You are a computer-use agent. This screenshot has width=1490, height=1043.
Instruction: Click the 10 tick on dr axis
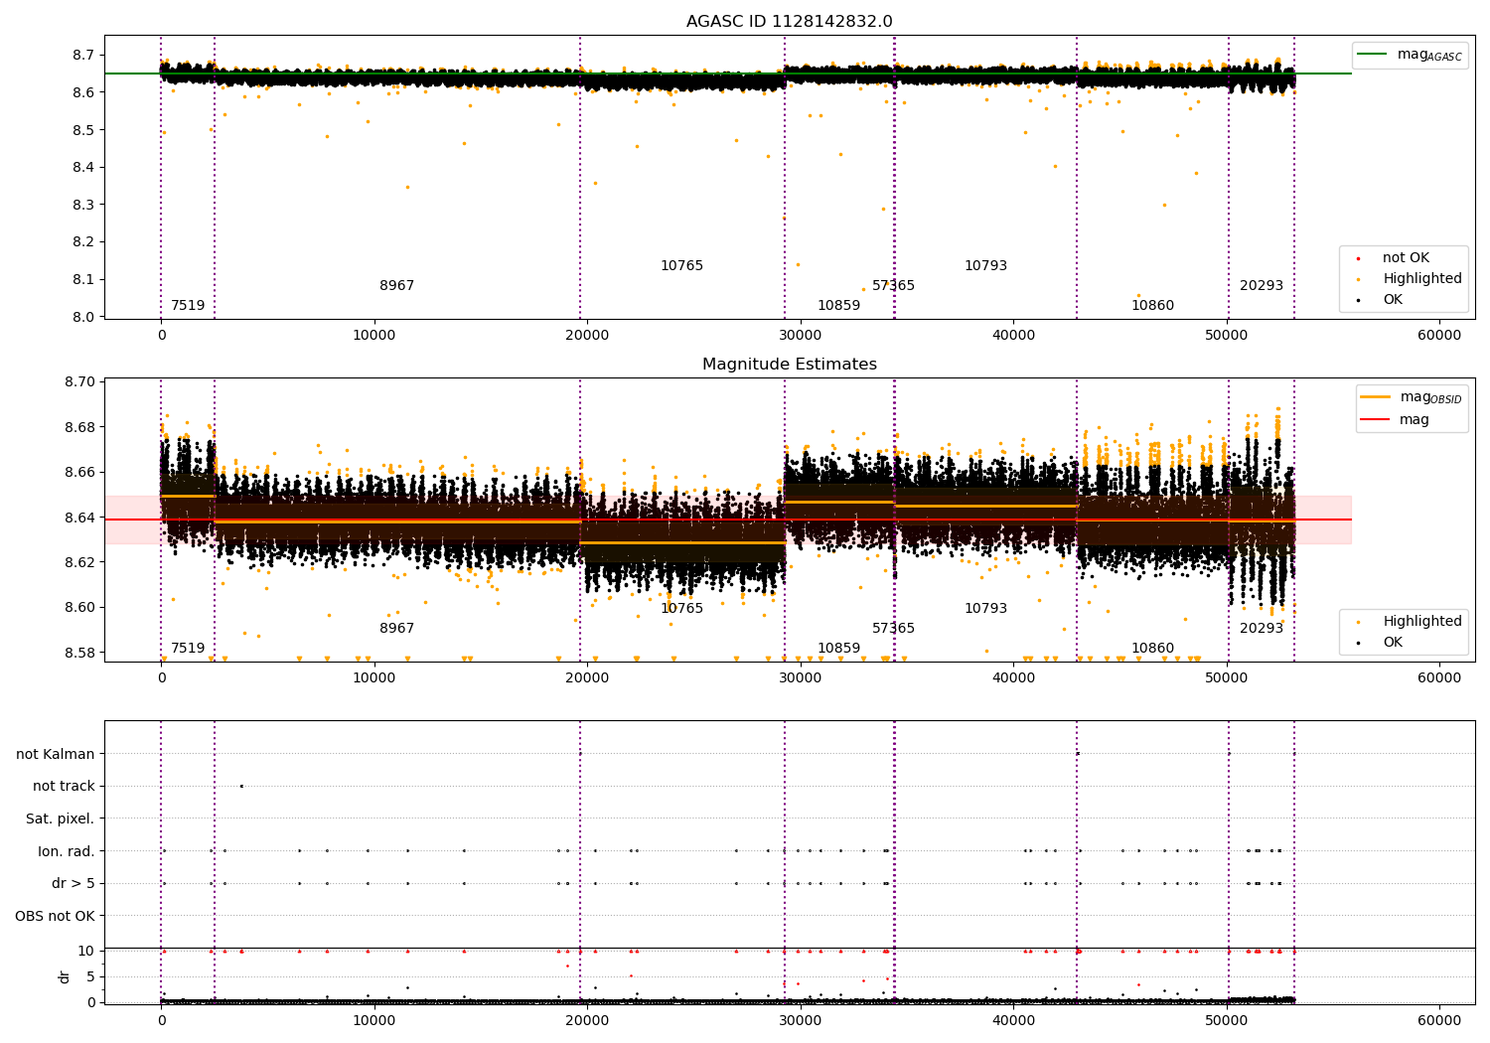tap(87, 952)
